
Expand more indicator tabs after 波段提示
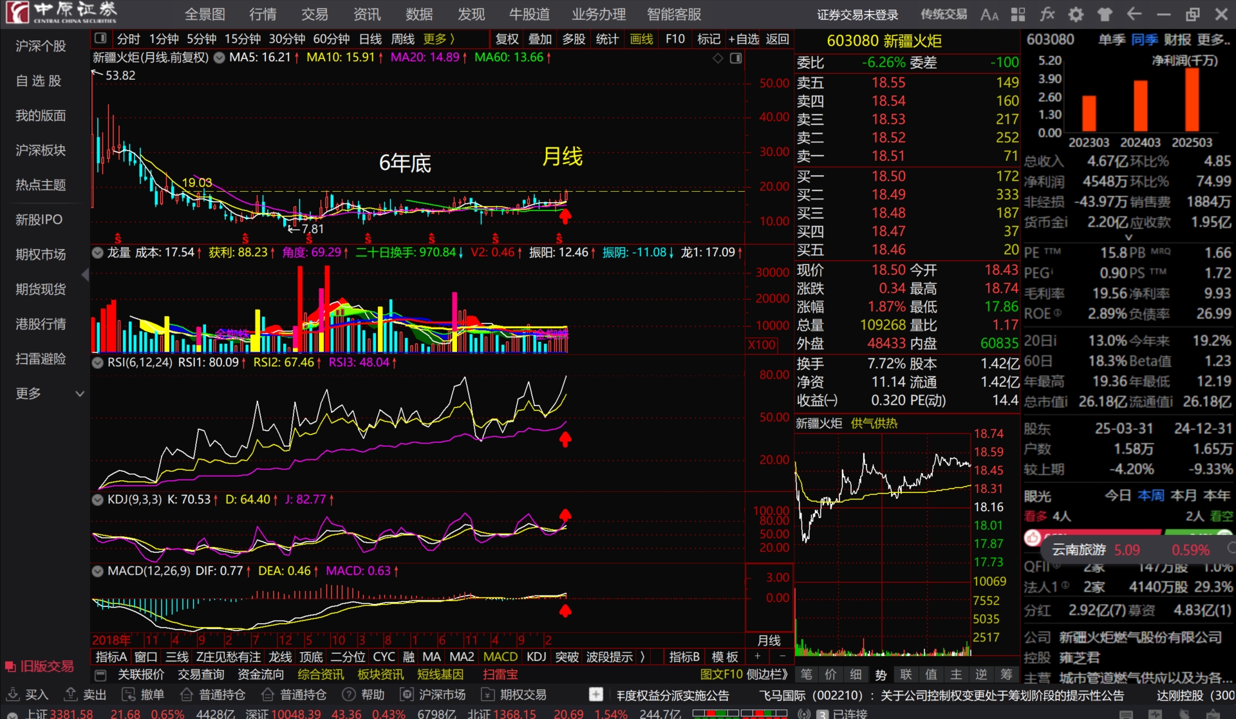click(x=642, y=657)
